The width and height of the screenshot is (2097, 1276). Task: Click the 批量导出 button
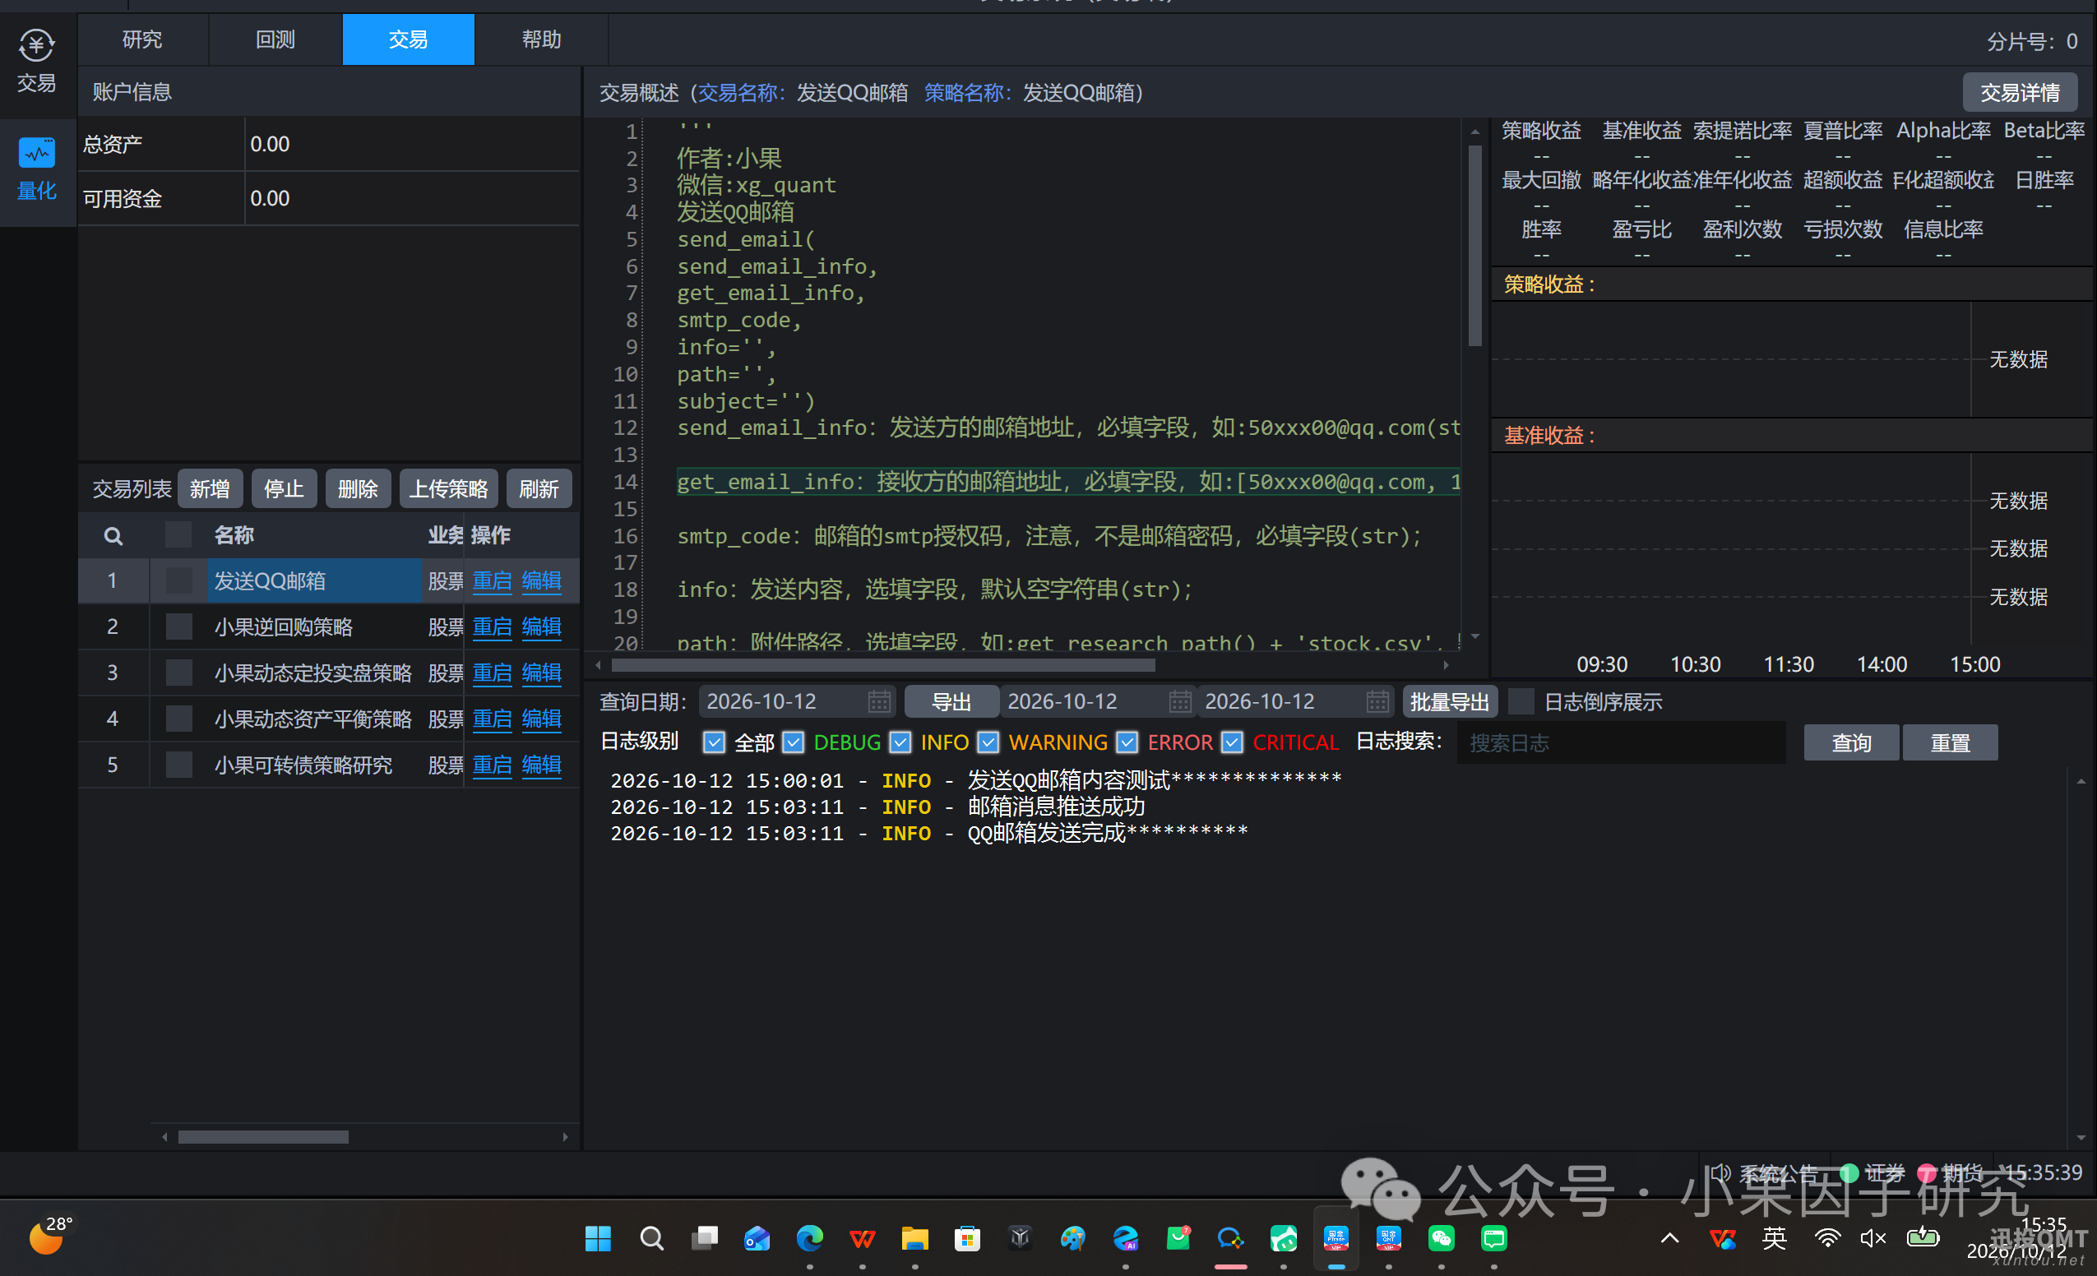tap(1449, 702)
